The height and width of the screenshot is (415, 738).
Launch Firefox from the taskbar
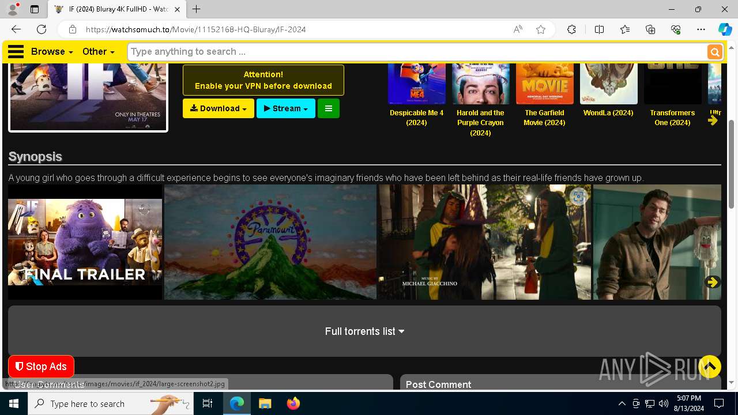(293, 403)
